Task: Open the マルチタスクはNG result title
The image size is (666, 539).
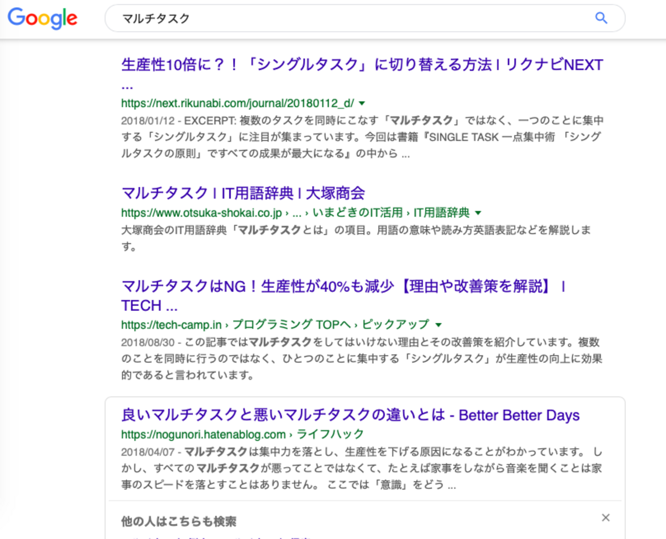Action: click(x=343, y=296)
